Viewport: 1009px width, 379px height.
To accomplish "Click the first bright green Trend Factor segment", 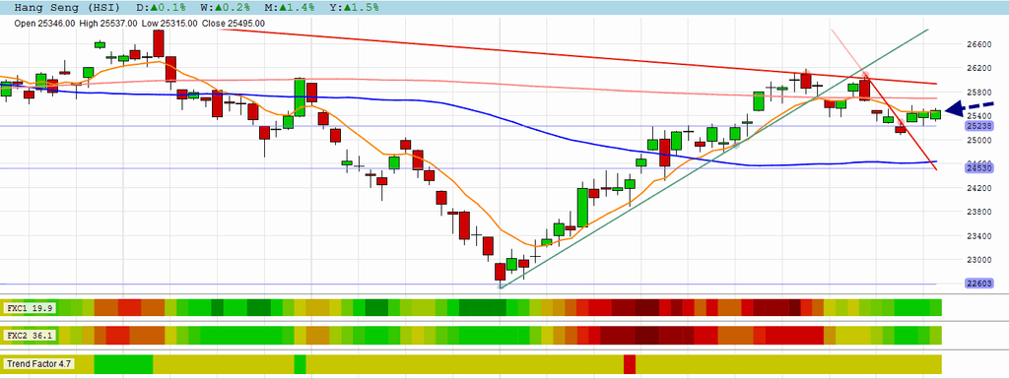I will pyautogui.click(x=123, y=364).
